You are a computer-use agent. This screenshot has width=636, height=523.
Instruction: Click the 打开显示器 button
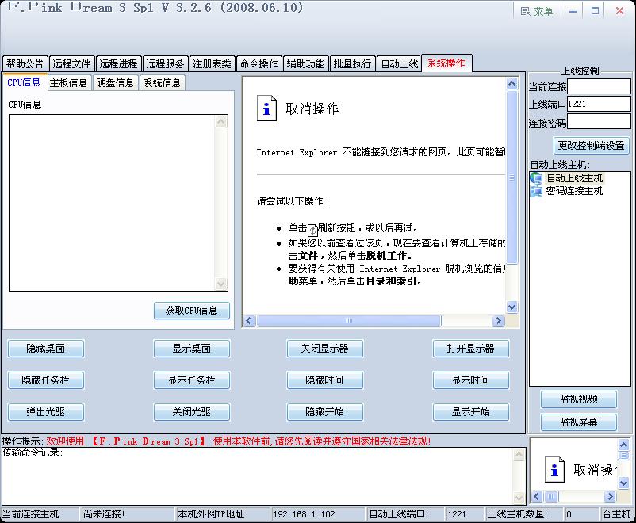(x=471, y=349)
